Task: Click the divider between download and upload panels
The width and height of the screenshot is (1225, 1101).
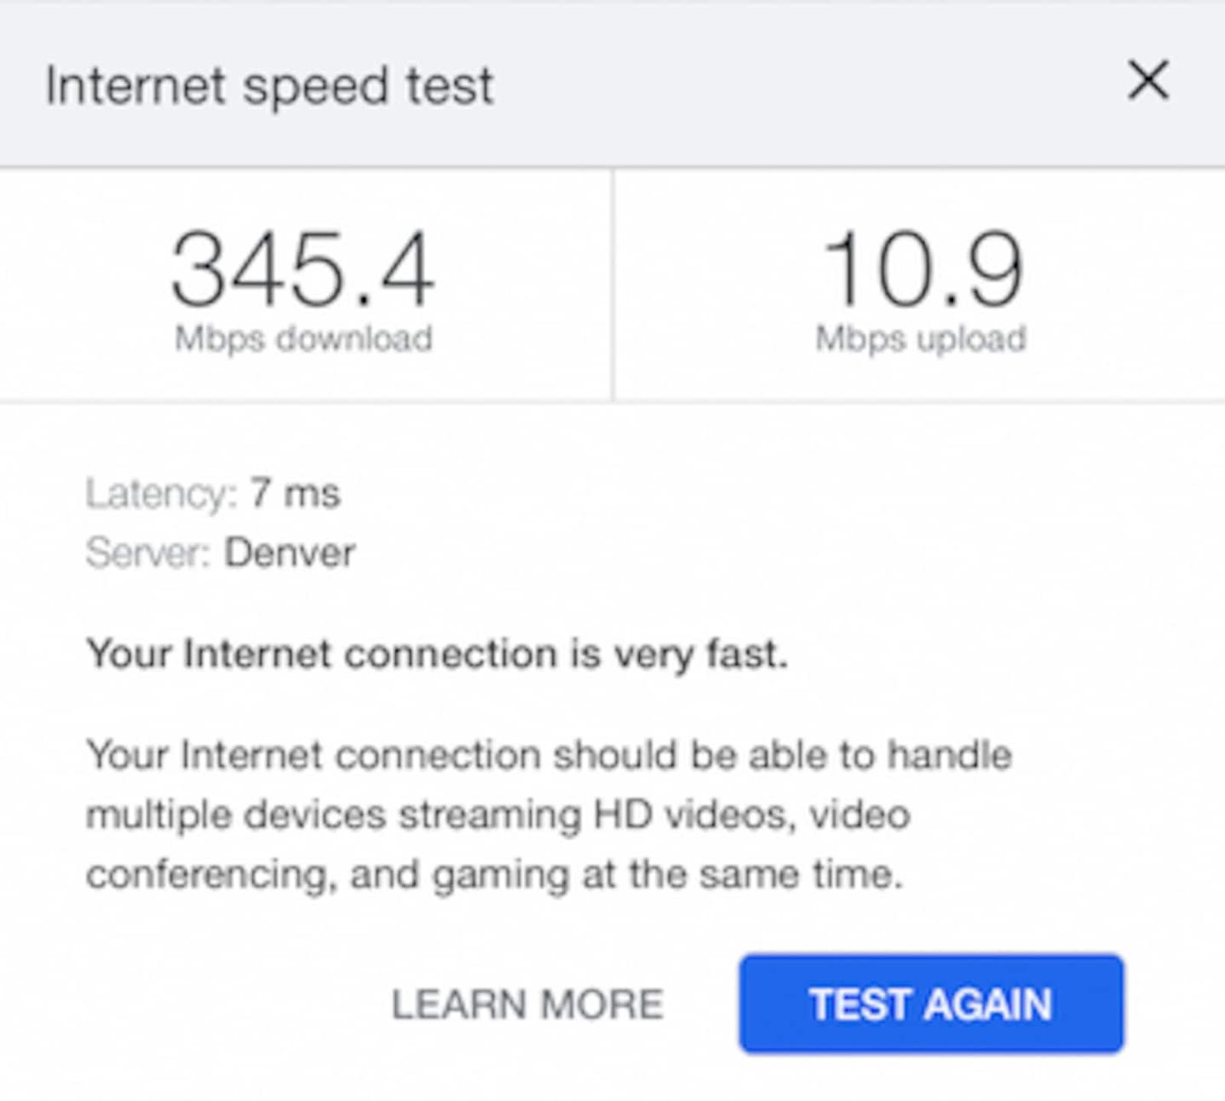Action: pyautogui.click(x=612, y=285)
